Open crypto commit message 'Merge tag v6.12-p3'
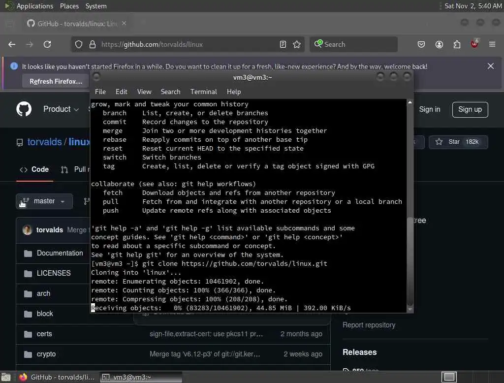This screenshot has width=504, height=383. point(205,354)
